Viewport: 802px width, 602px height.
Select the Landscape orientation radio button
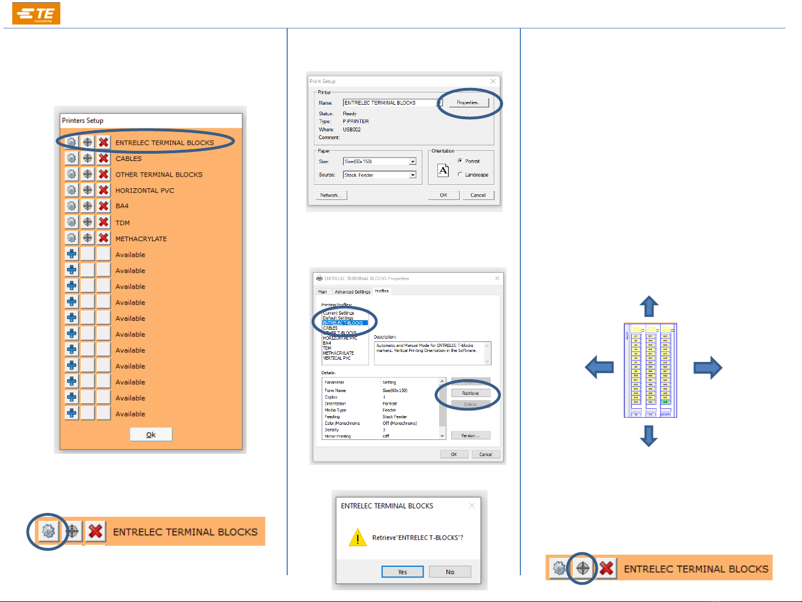(460, 174)
